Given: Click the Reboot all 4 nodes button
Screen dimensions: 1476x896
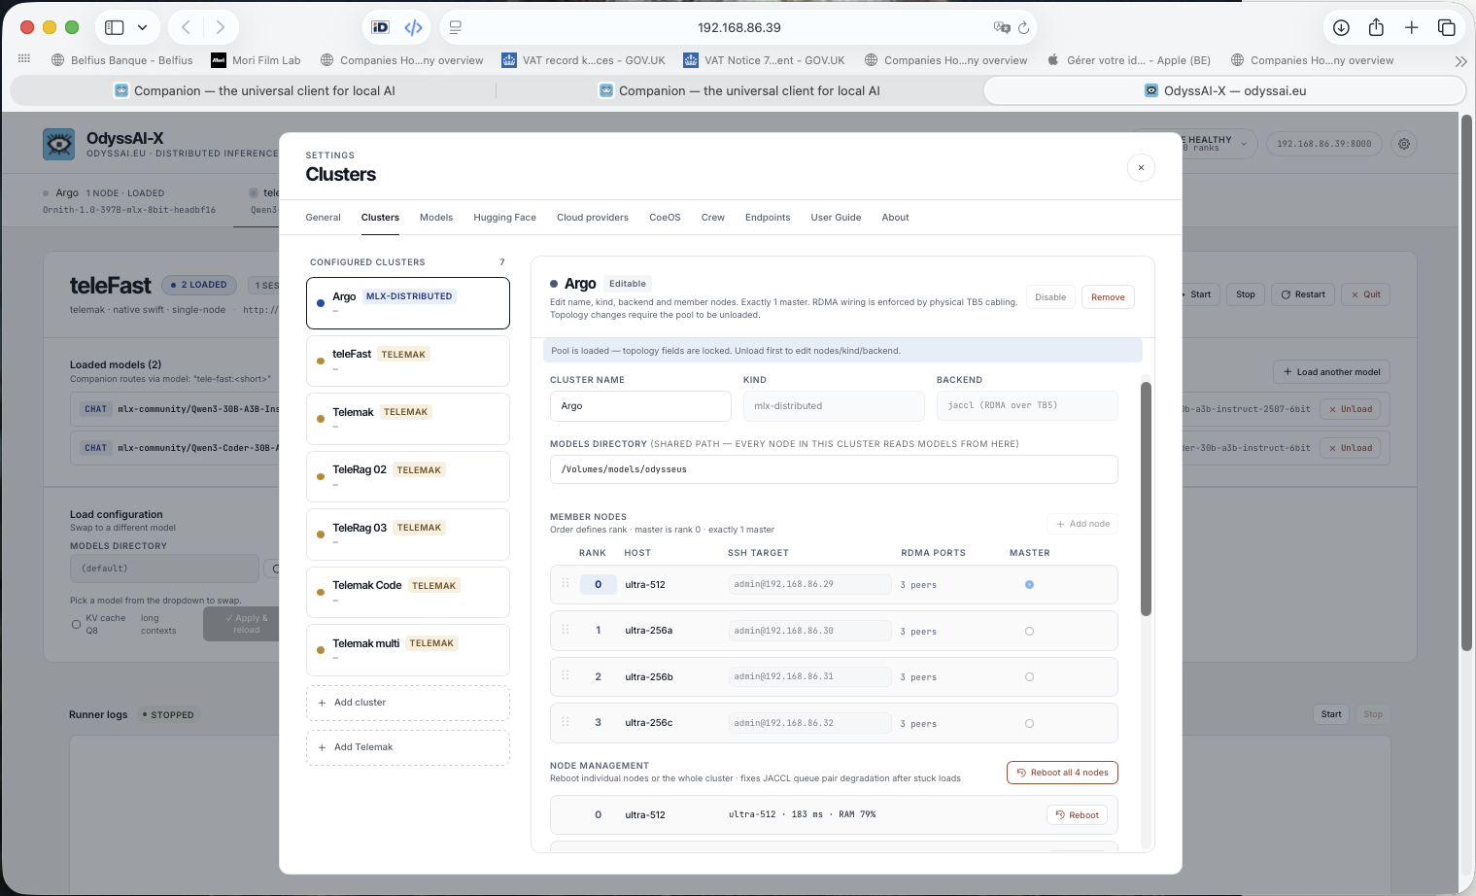Looking at the screenshot, I should pos(1062,773).
